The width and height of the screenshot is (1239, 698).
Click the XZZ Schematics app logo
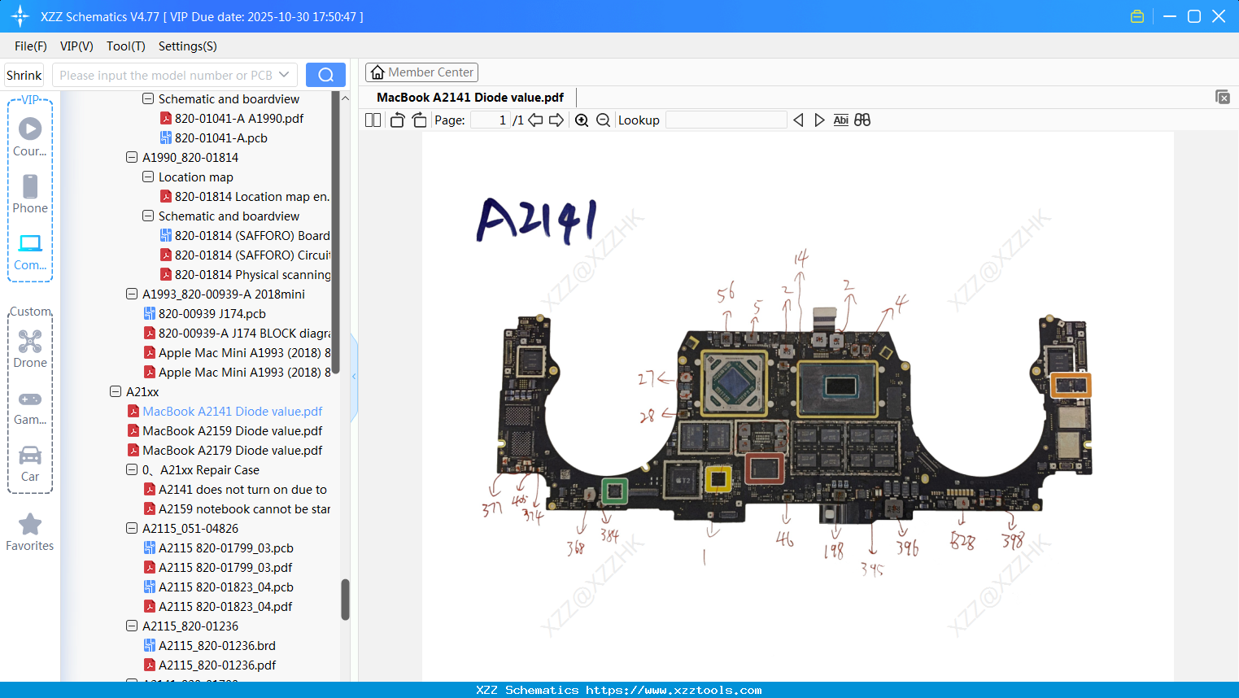(x=20, y=16)
